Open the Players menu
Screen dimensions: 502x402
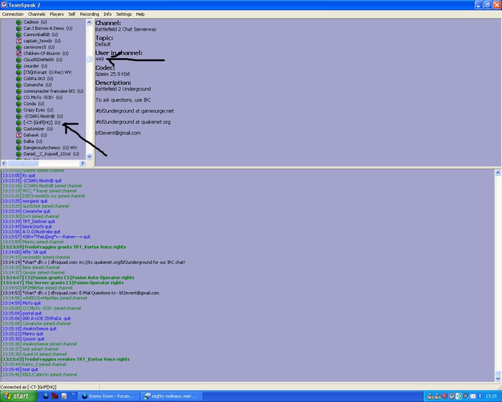click(56, 14)
